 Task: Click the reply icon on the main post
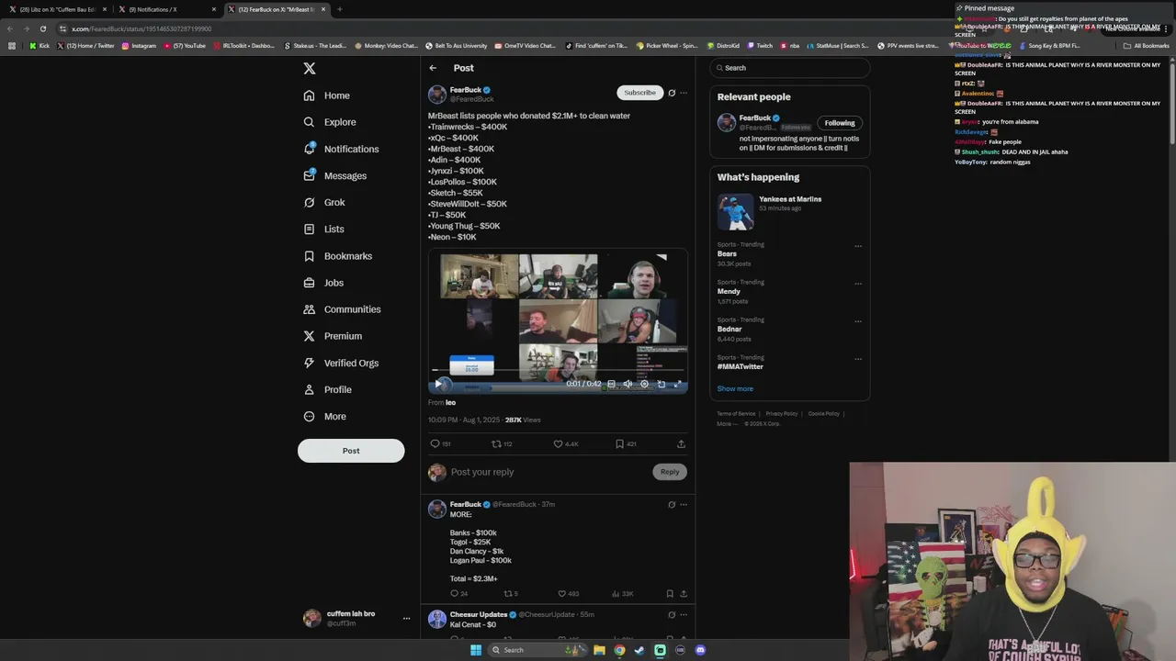(435, 444)
